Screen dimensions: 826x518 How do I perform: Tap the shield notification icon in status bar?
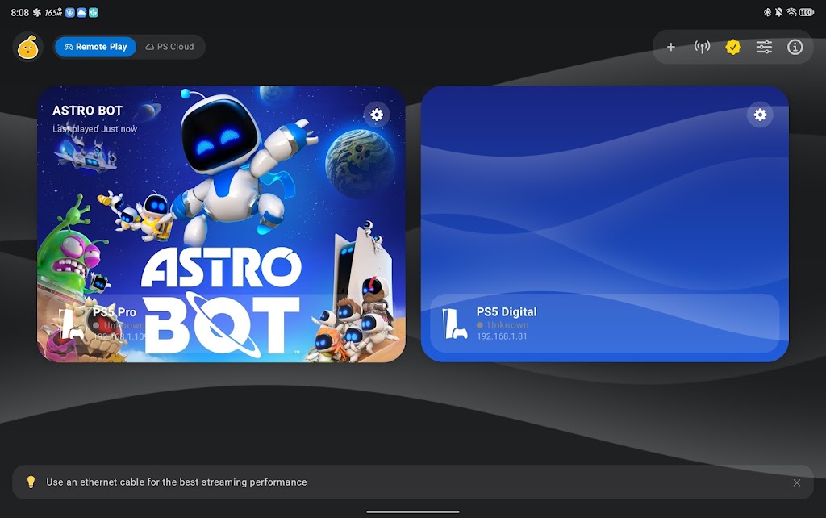tap(69, 12)
